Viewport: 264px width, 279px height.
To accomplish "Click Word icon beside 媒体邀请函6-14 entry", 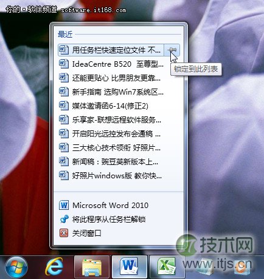I will [x=64, y=106].
